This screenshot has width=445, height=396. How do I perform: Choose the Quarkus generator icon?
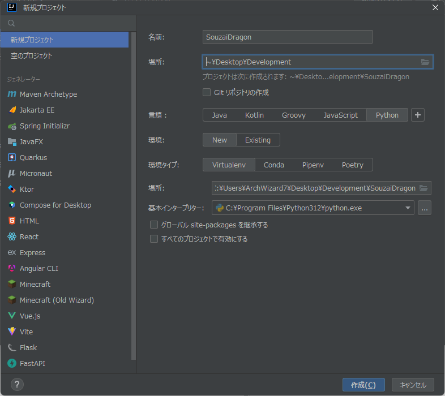(x=12, y=157)
